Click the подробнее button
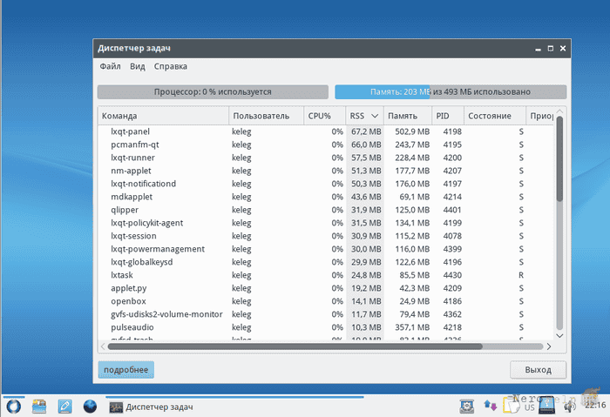This screenshot has width=610, height=417. coord(126,370)
